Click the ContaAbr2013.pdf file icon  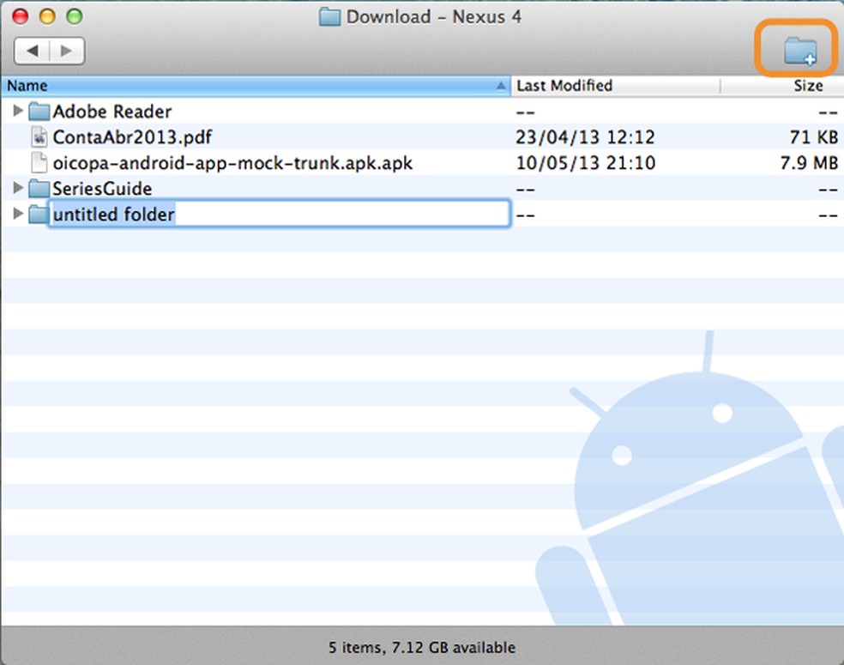click(x=39, y=136)
